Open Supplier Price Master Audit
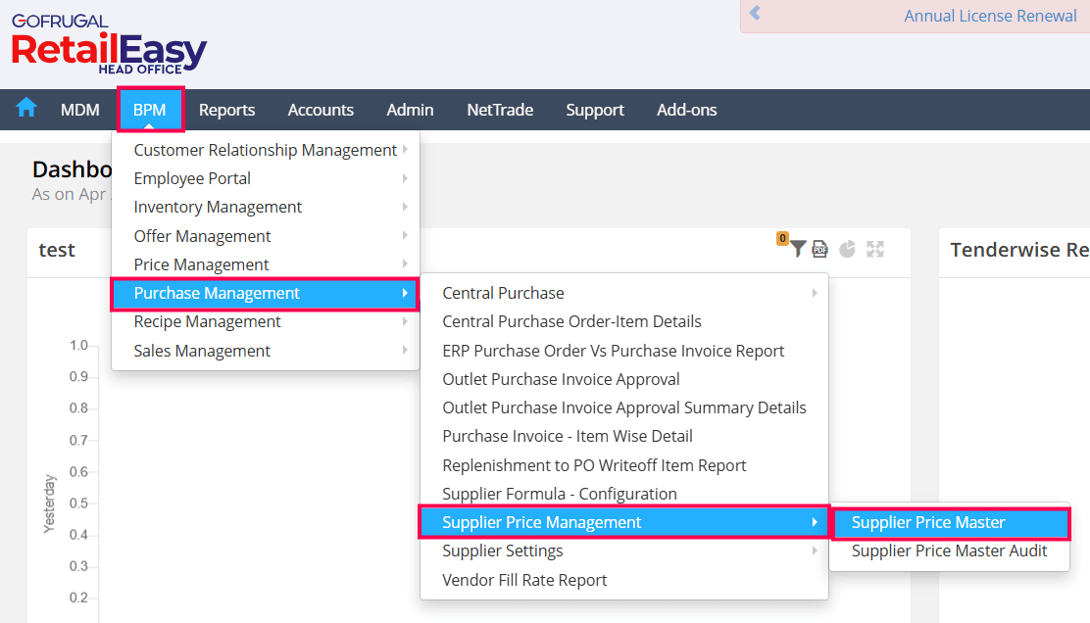 pyautogui.click(x=949, y=551)
